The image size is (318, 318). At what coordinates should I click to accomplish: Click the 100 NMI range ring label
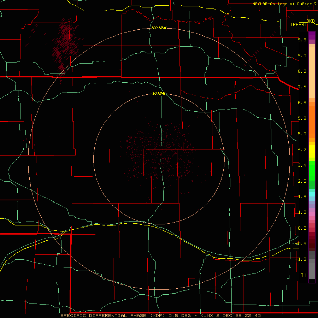click(x=159, y=28)
